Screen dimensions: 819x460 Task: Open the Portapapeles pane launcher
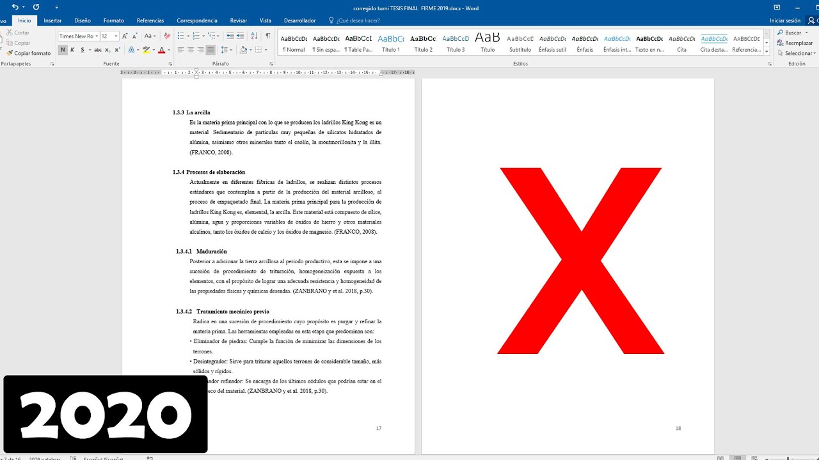coord(52,64)
